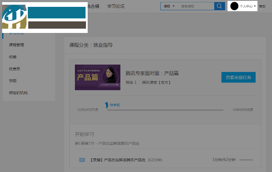Select 课程管理 in the sidebar
Image resolution: width=272 pixels, height=172 pixels.
click(x=16, y=45)
